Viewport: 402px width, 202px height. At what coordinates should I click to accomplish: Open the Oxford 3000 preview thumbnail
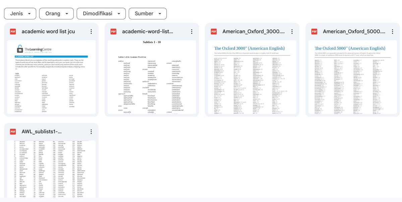pyautogui.click(x=252, y=77)
